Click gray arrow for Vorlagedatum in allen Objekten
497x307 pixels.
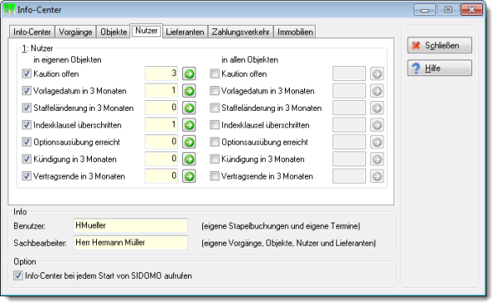tap(377, 91)
